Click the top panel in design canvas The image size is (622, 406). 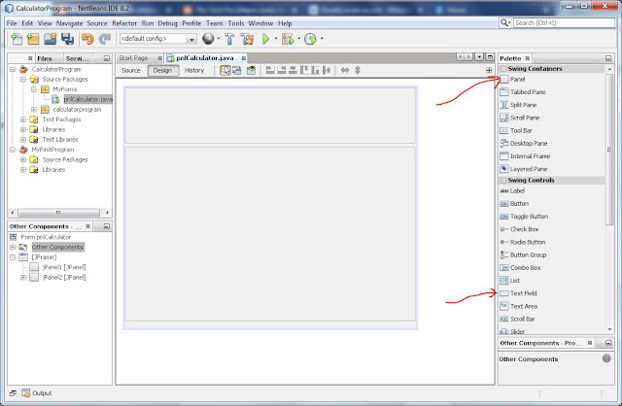pyautogui.click(x=270, y=116)
